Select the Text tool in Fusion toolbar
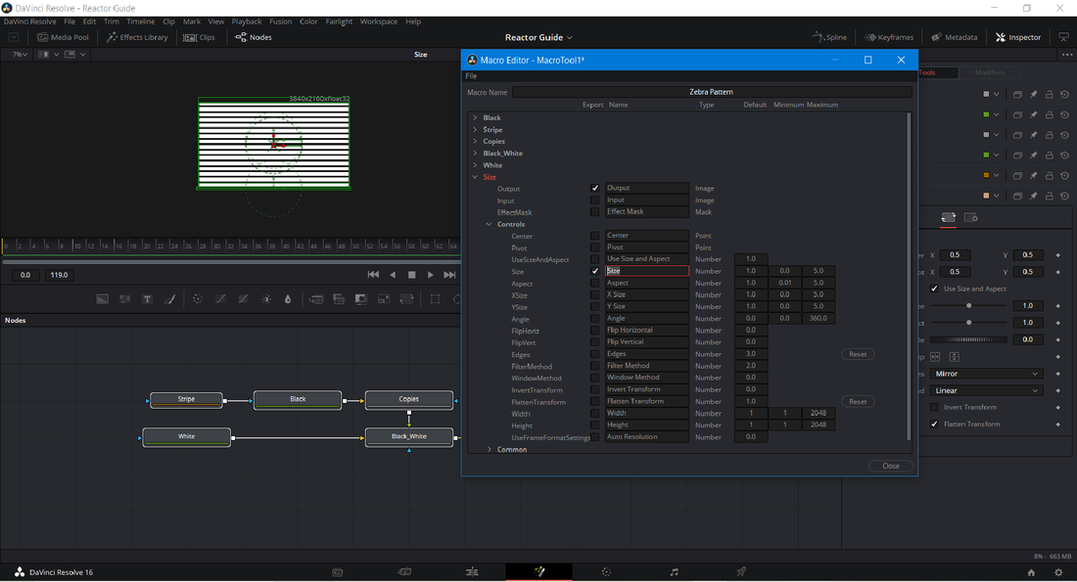Image resolution: width=1077 pixels, height=582 pixels. click(147, 299)
